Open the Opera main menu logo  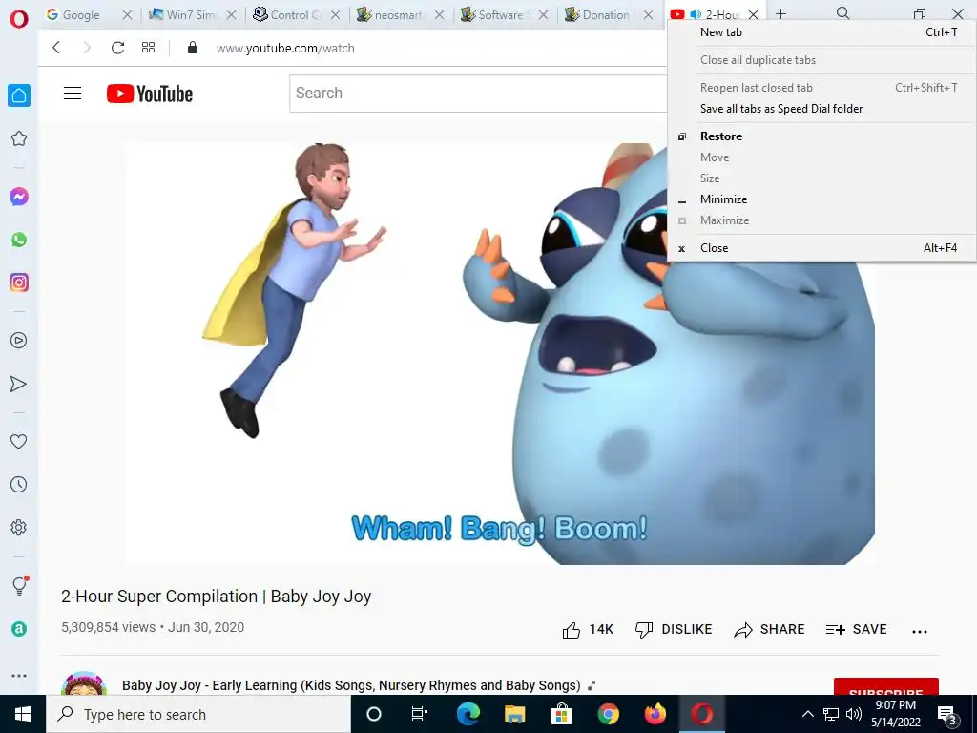point(19,19)
